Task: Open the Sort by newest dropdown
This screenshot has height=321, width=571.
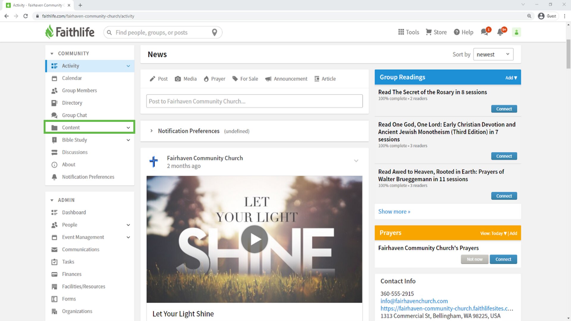Action: pos(493,54)
